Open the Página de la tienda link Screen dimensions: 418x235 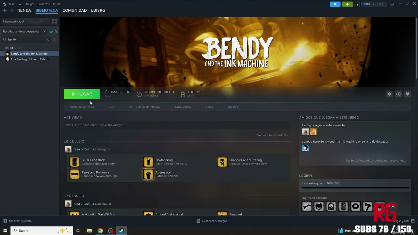coord(81,107)
